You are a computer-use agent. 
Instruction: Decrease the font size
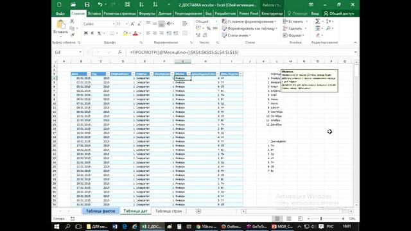[139, 24]
